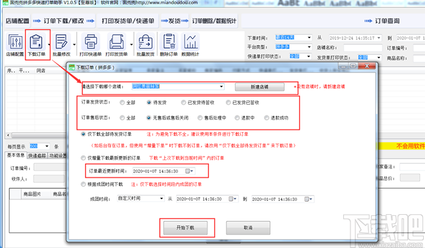Viewport: 425px width, 248px height.
Task: Click the 取消 button in download dialog
Action: [248, 227]
